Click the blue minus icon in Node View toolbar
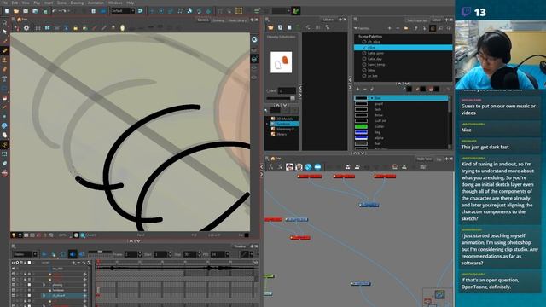The width and height of the screenshot is (546, 307). pos(317,167)
